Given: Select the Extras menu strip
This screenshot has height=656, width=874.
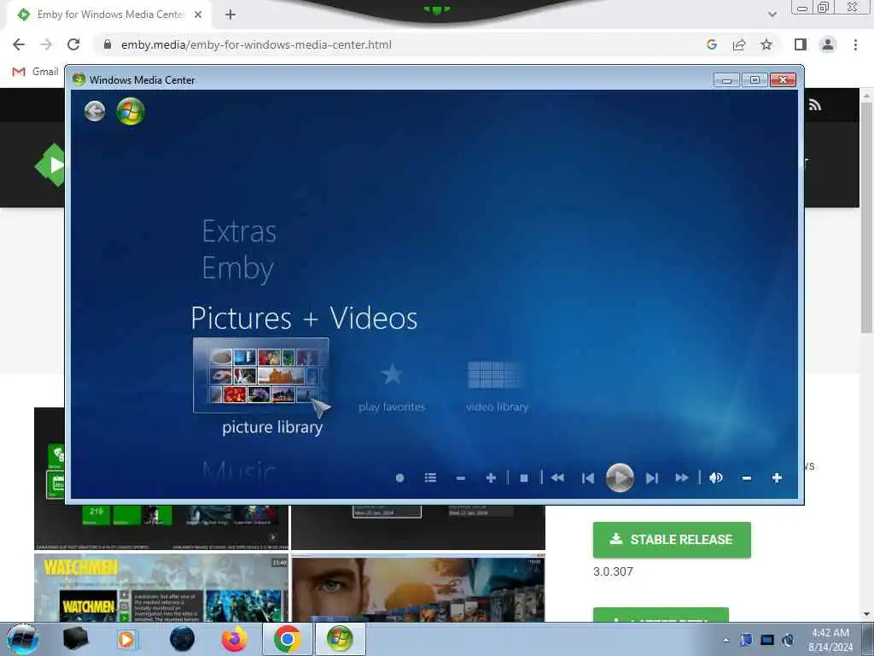Looking at the screenshot, I should click(x=239, y=231).
